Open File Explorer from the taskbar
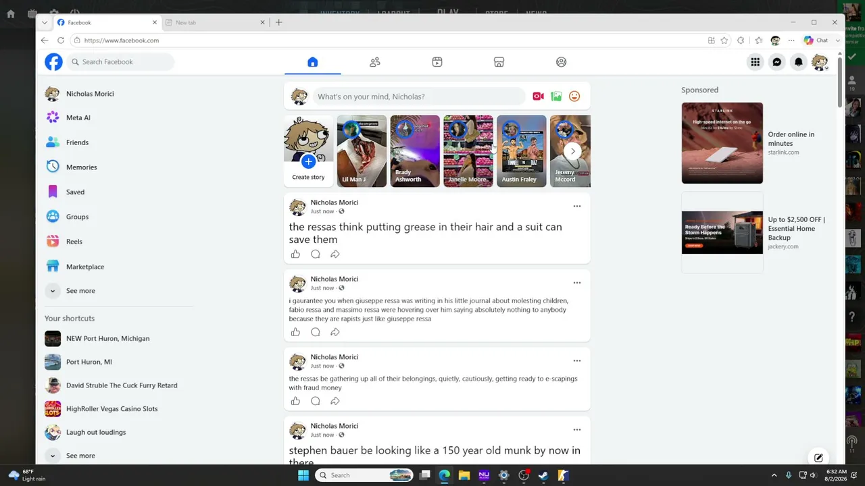Viewport: 865px width, 486px height. [464, 475]
